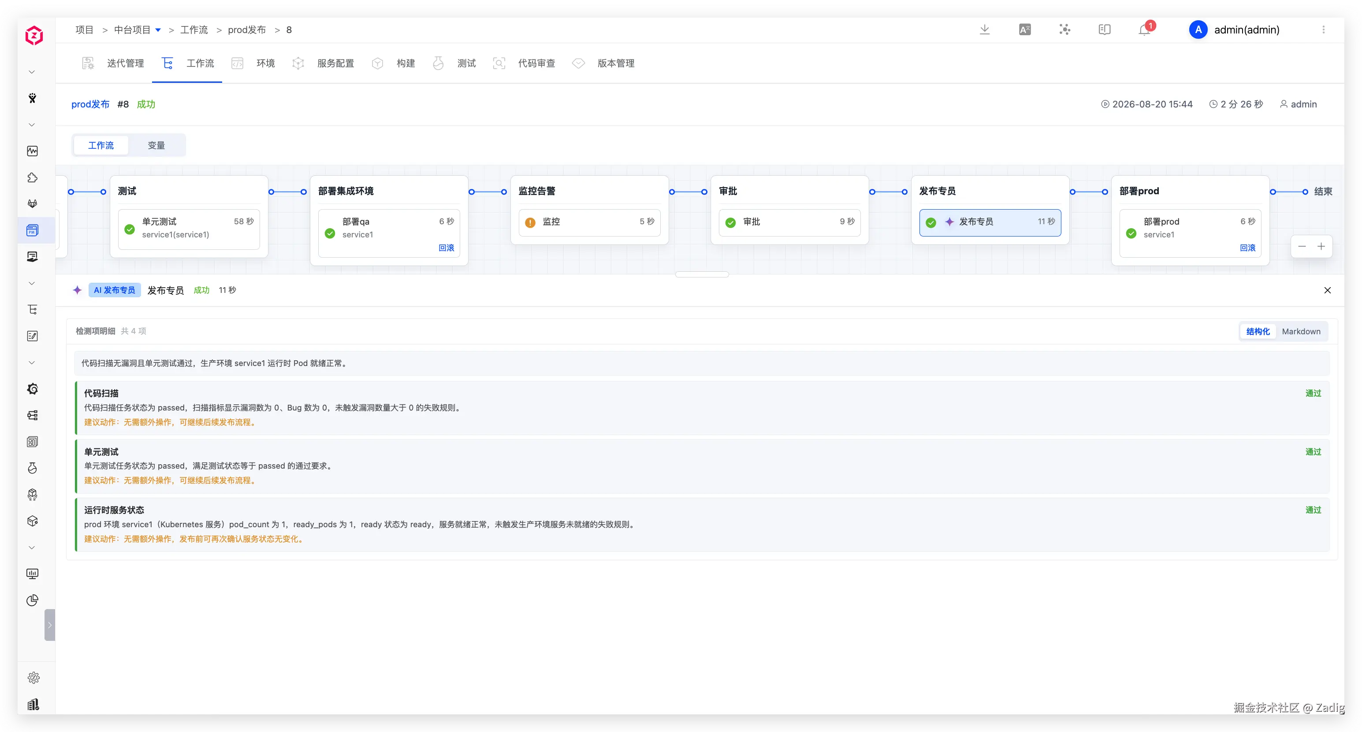Open notifications via the bell icon
Screen dimensions: 1362x732
tap(1145, 30)
